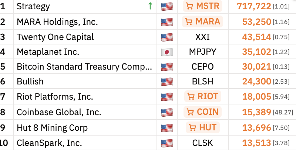Click the CEPO ticker symbol
296x150 pixels.
pos(202,67)
